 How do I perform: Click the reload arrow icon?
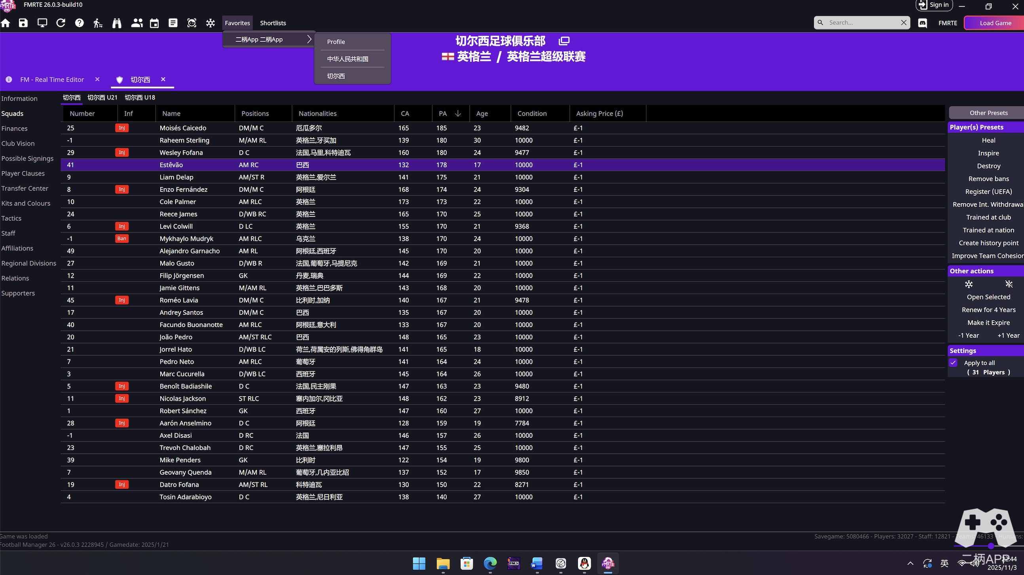[61, 23]
